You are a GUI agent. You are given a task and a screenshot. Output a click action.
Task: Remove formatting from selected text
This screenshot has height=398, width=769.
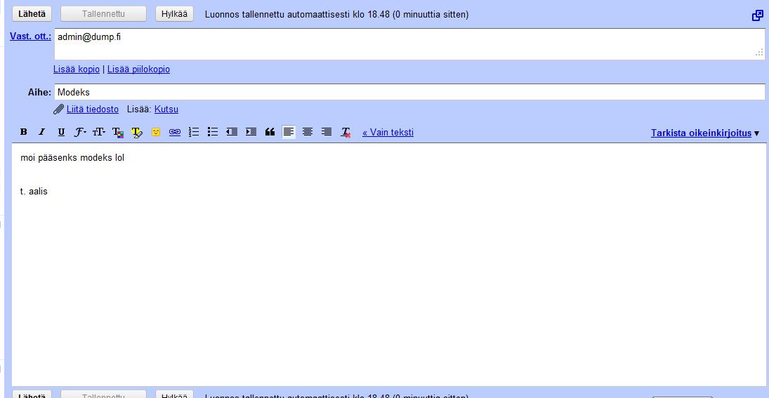tap(346, 132)
